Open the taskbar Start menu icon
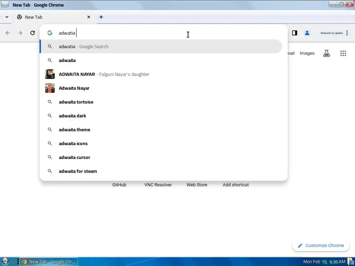 5,261
